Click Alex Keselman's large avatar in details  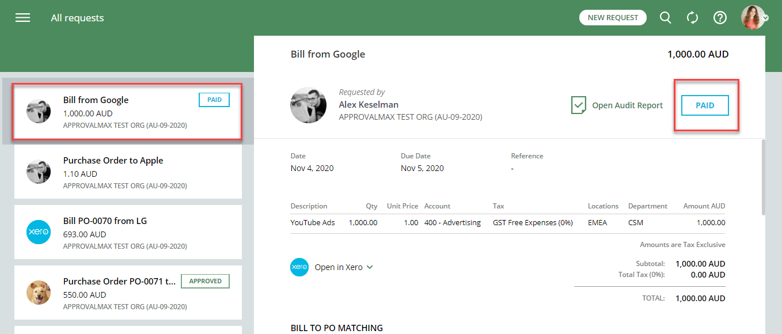click(x=308, y=105)
